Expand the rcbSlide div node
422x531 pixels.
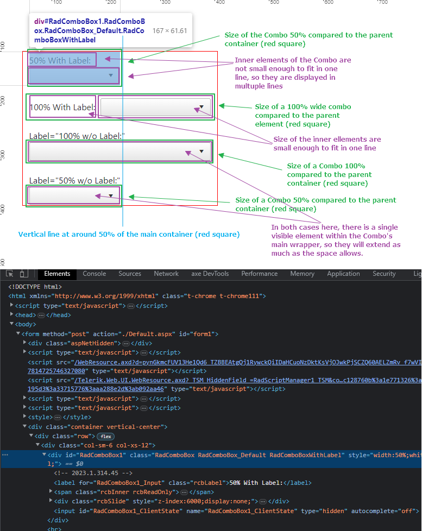(x=51, y=500)
